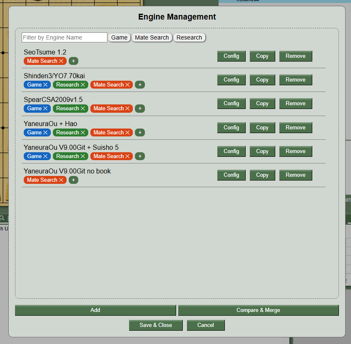Copy the Shinden3/YO7.70kai engine
The height and width of the screenshot is (344, 351).
click(x=262, y=79)
